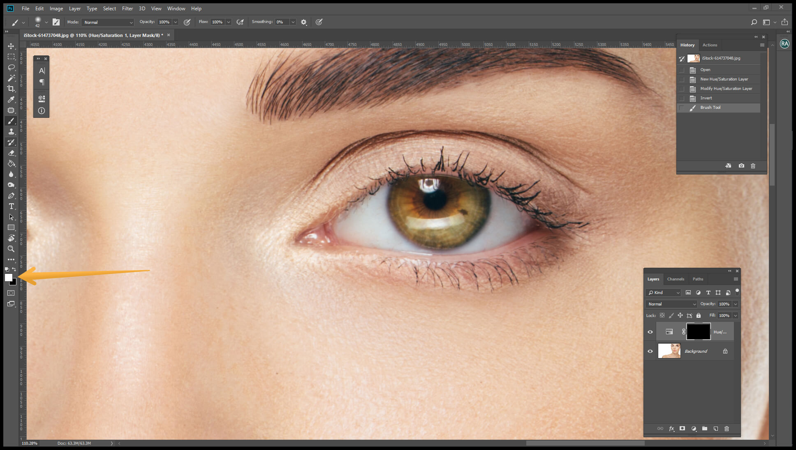Enable airbrush mode in options bar

[x=240, y=22]
